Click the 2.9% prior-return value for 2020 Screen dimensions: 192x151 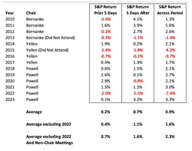pos(106,81)
